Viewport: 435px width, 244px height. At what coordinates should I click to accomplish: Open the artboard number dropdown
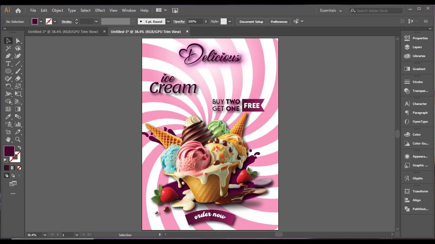click(77, 235)
